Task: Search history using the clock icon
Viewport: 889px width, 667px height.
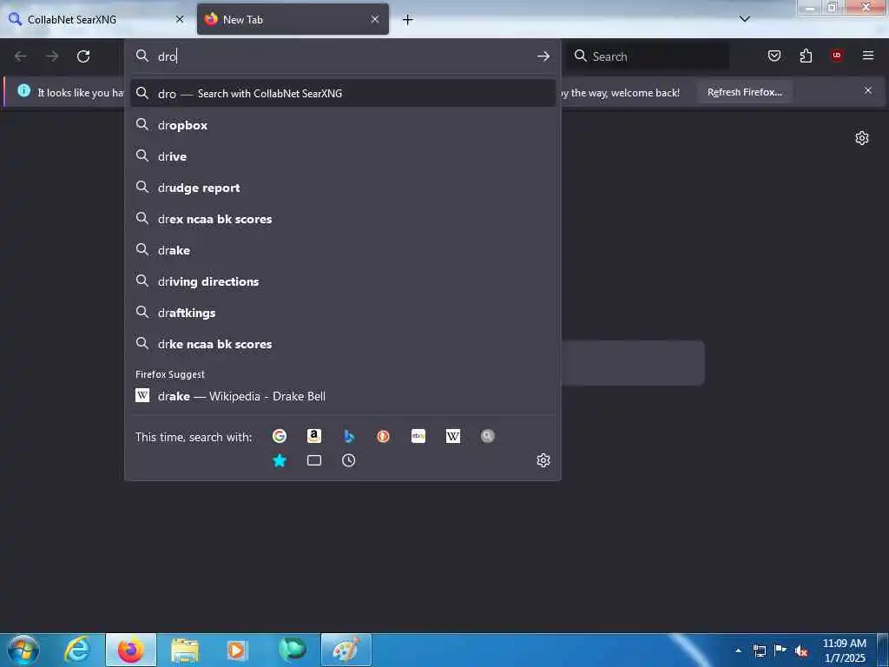Action: pyautogui.click(x=349, y=460)
